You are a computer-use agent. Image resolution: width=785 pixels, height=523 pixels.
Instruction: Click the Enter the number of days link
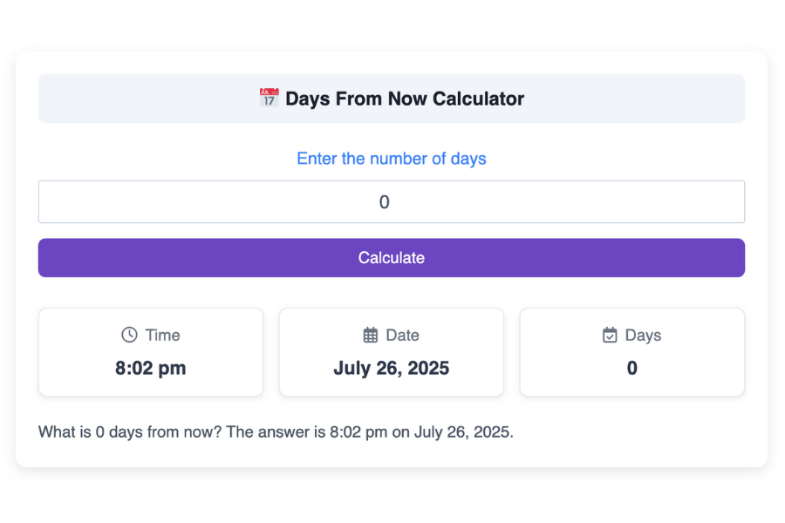coord(391,159)
